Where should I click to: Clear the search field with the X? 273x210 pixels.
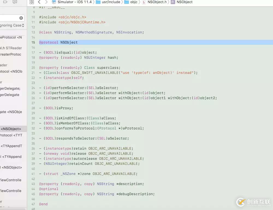point(21,18)
